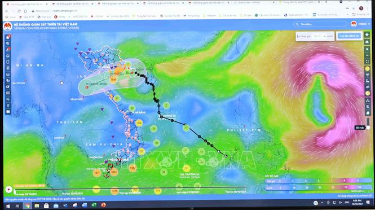Open the Windows system tray hidden icons chevron
This screenshot has width=375, height=210.
322,203
